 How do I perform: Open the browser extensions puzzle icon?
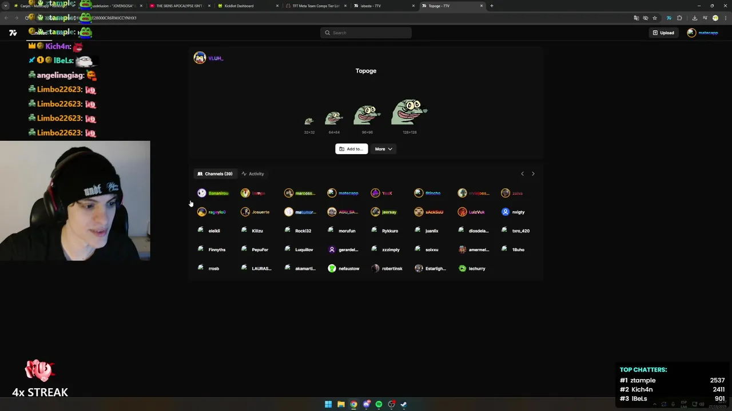coord(679,18)
